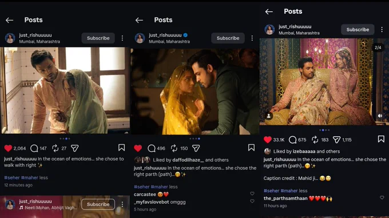The image size is (389, 218).
Task: Go back using arrow in right Posts panel
Action: [269, 11]
